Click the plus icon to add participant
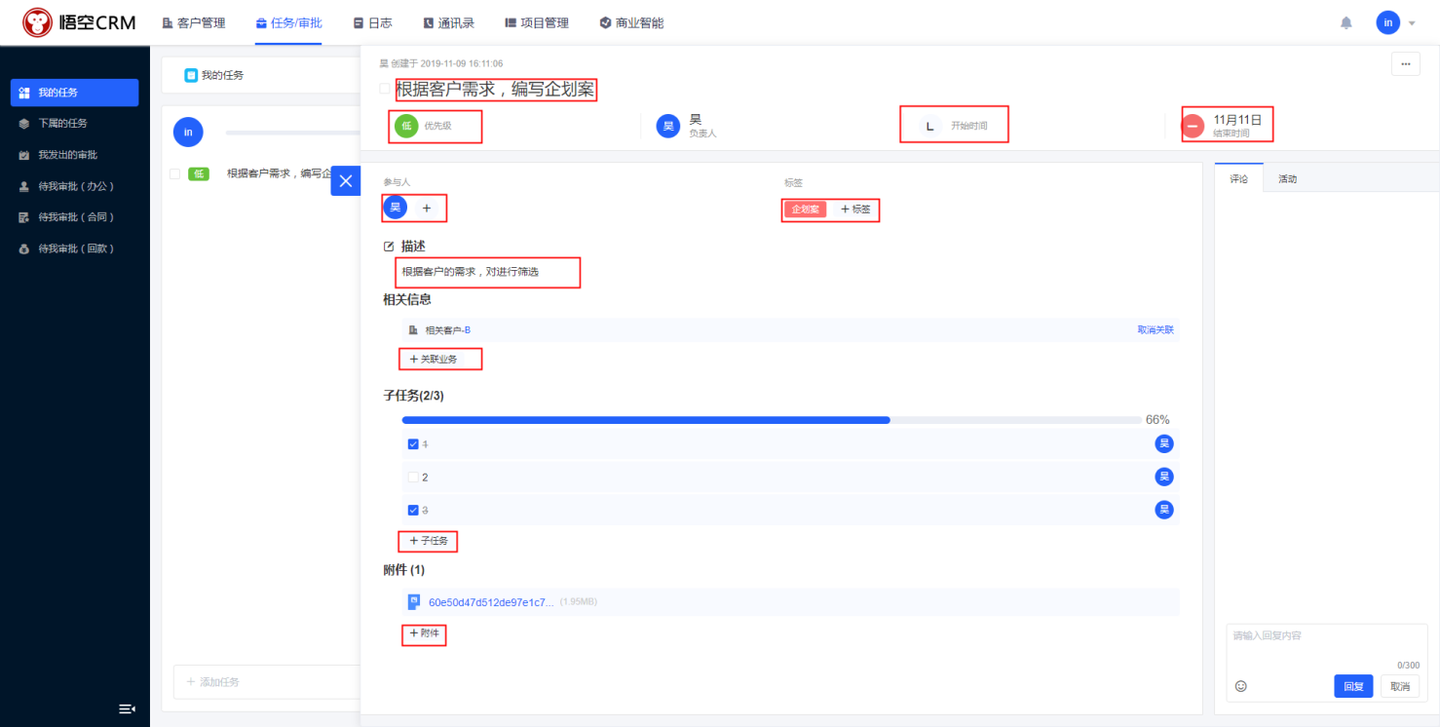 pyautogui.click(x=427, y=208)
